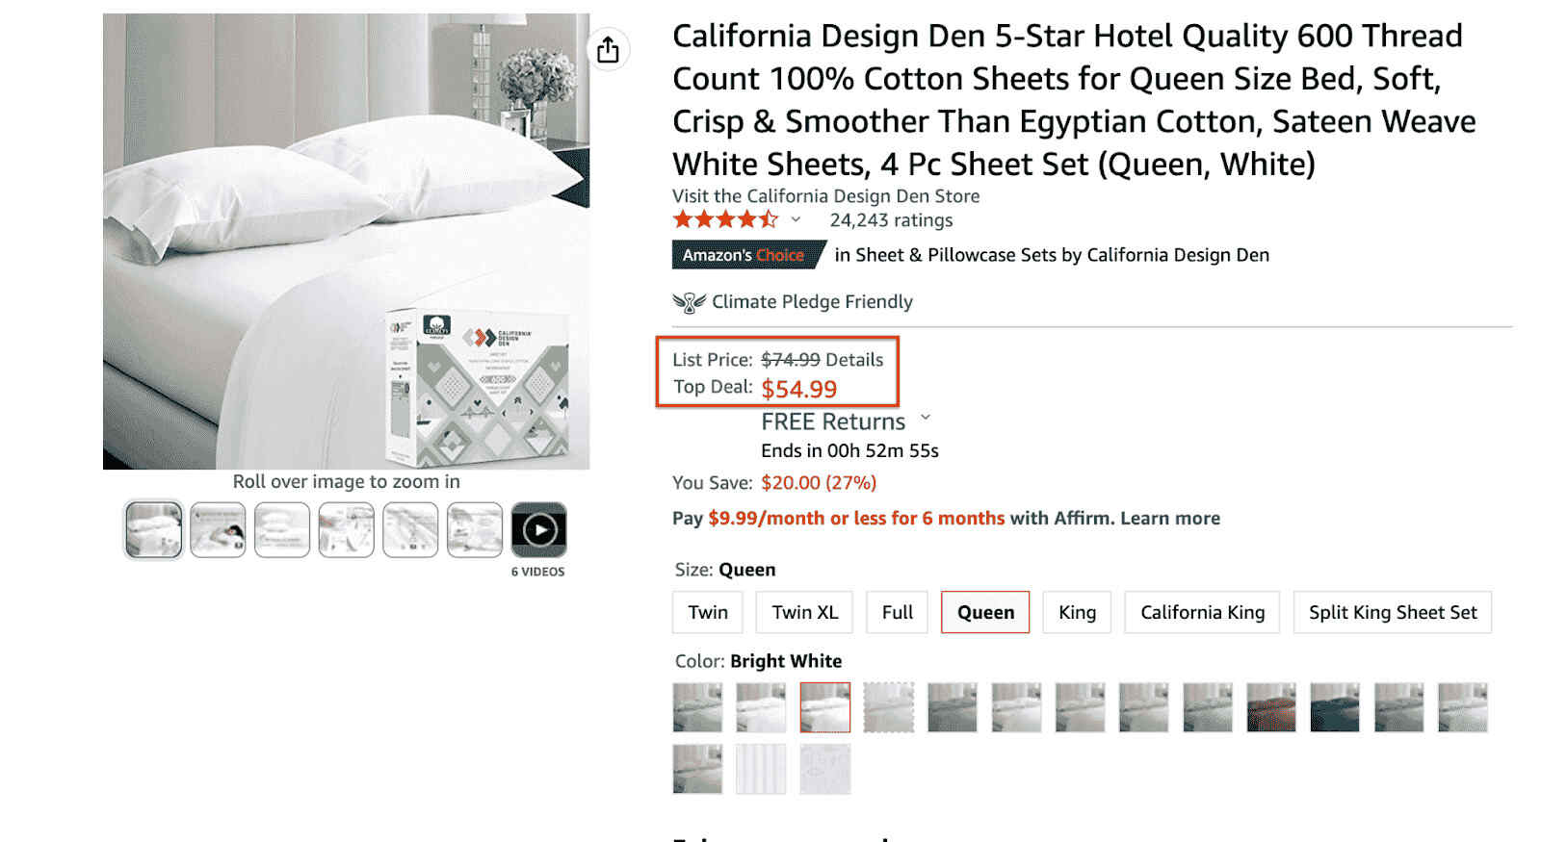View all 24,243 ratings
This screenshot has width=1541, height=842.
tap(889, 220)
